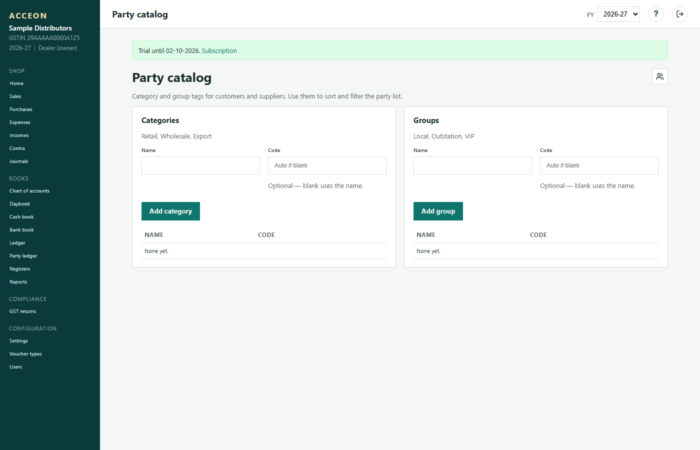
Task: Click the ACCEON logo text
Action: tap(28, 16)
